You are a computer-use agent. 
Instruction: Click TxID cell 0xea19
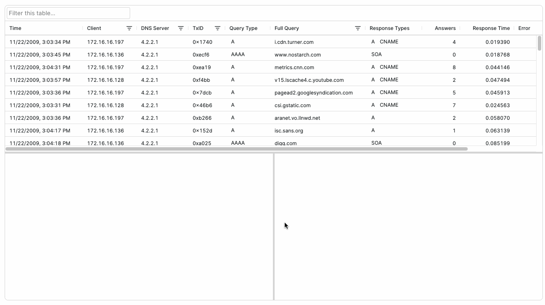click(202, 67)
